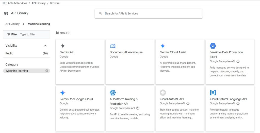This screenshot has width=260, height=133.
Task: Click the Type to filter input
Action: pos(34,34)
